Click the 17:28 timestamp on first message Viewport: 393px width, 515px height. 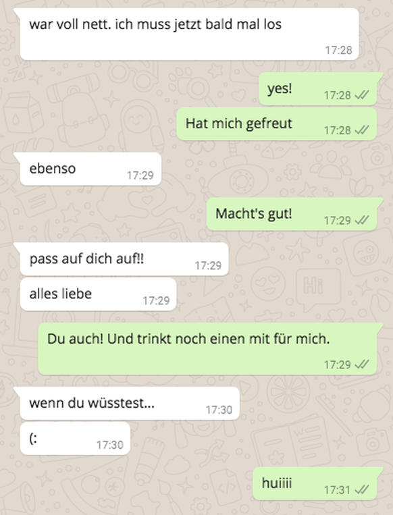(338, 50)
